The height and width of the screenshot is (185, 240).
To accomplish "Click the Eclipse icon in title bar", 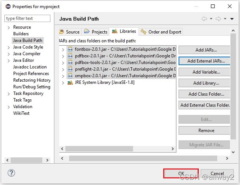I will coord(8,6).
